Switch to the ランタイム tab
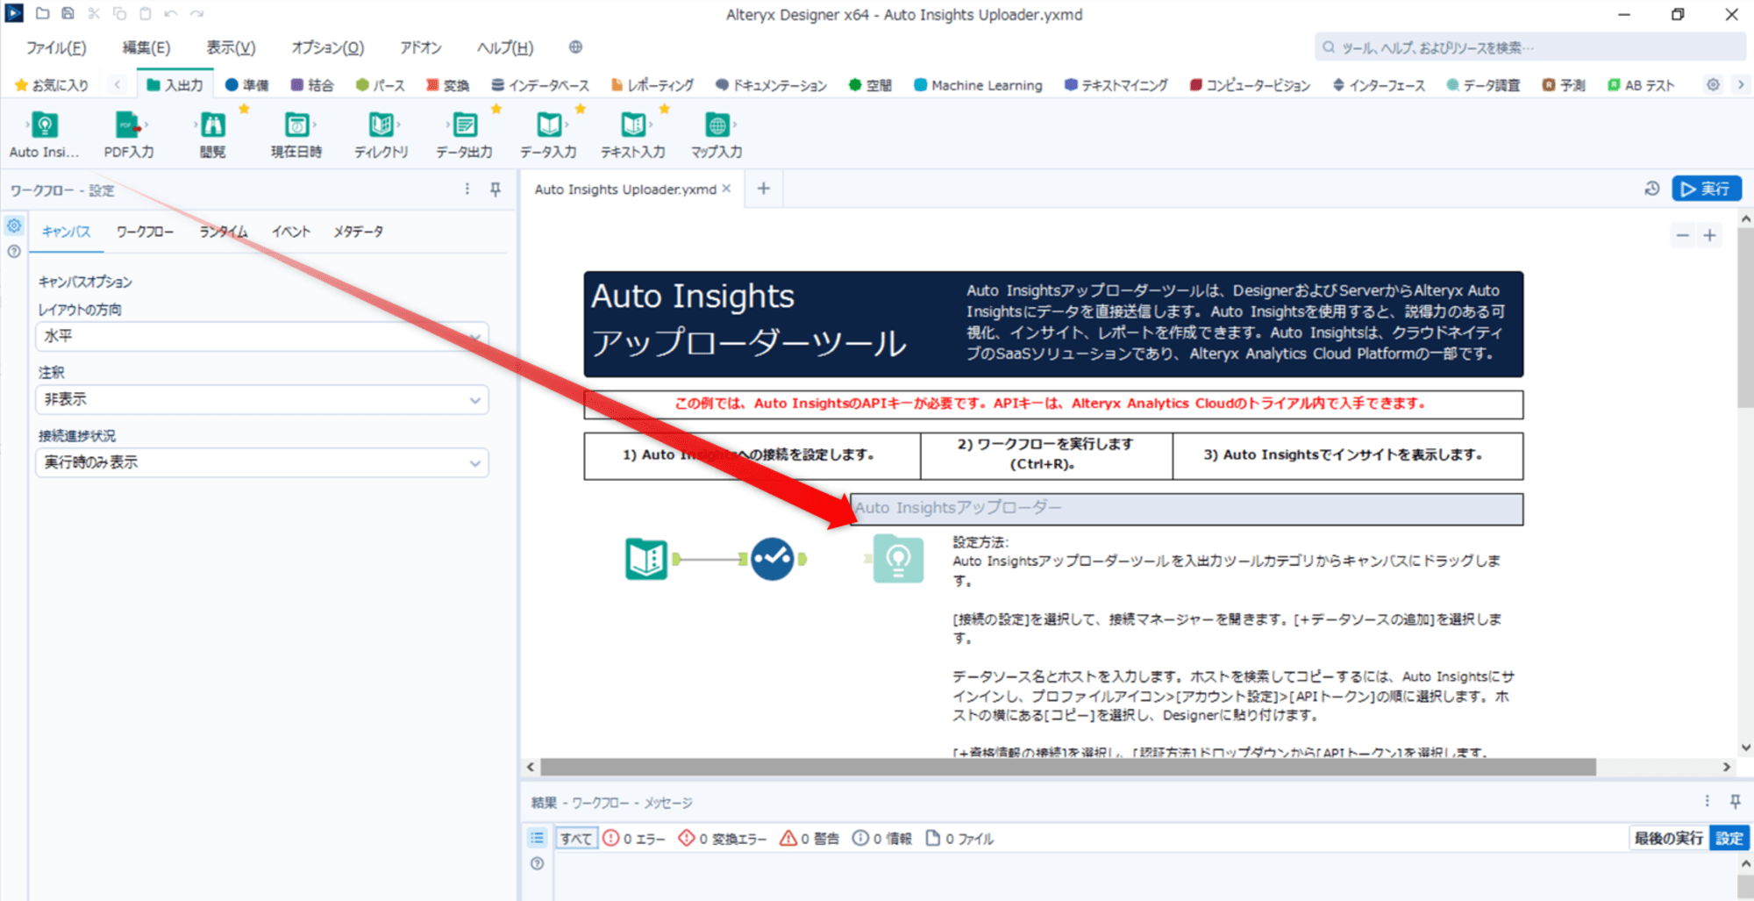The height and width of the screenshot is (901, 1754). [223, 232]
